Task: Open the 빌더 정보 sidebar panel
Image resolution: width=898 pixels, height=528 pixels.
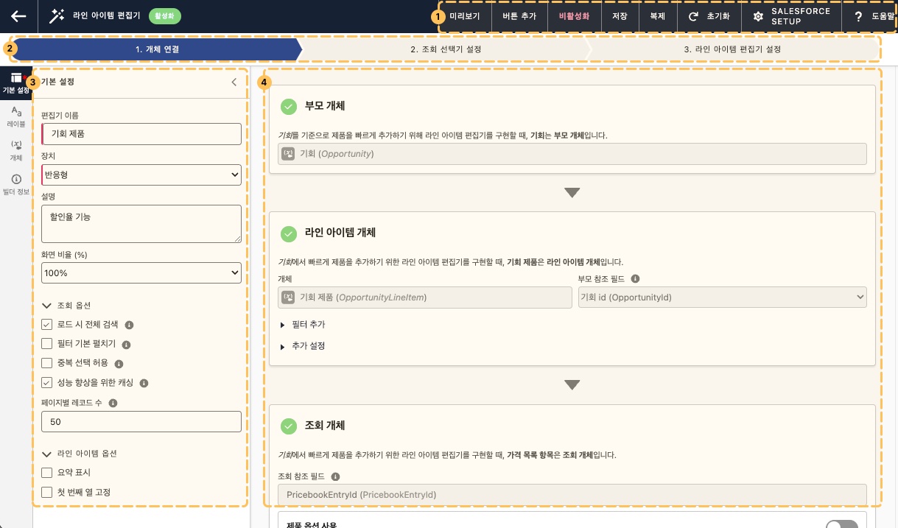Action: [16, 184]
